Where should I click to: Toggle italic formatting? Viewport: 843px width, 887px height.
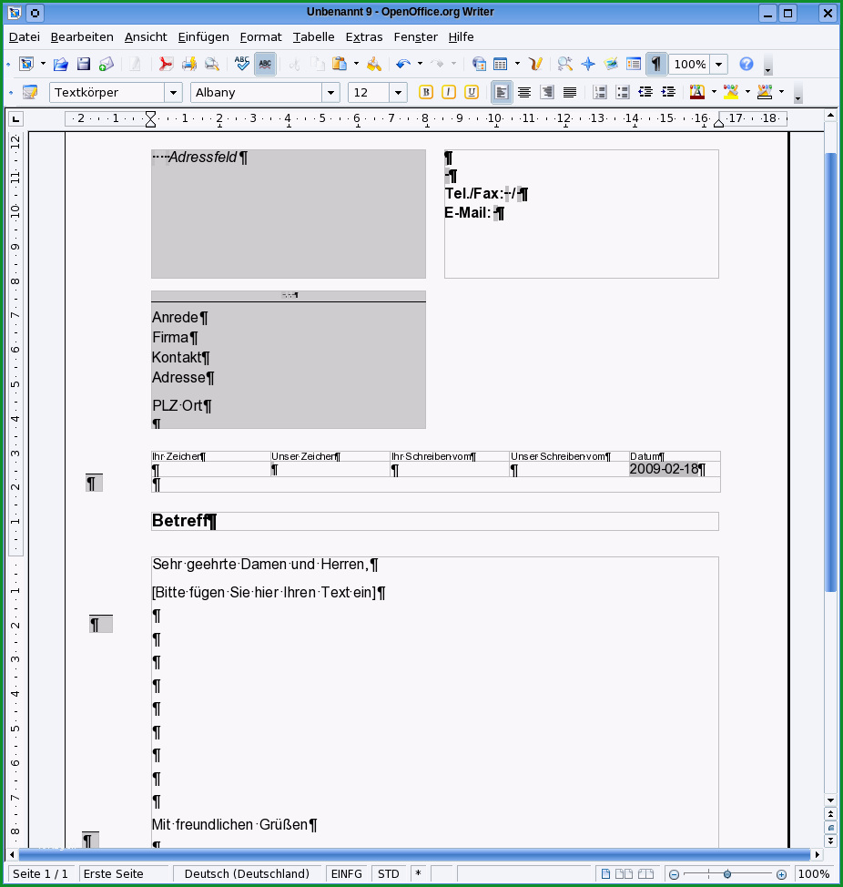(449, 92)
